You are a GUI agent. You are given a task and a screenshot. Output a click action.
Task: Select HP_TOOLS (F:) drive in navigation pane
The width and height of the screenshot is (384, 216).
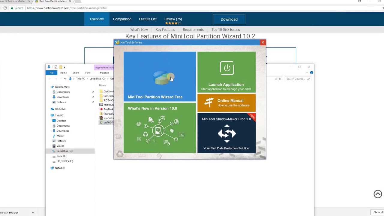[x=65, y=161]
